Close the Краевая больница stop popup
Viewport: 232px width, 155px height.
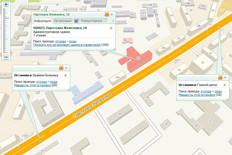(x=66, y=68)
